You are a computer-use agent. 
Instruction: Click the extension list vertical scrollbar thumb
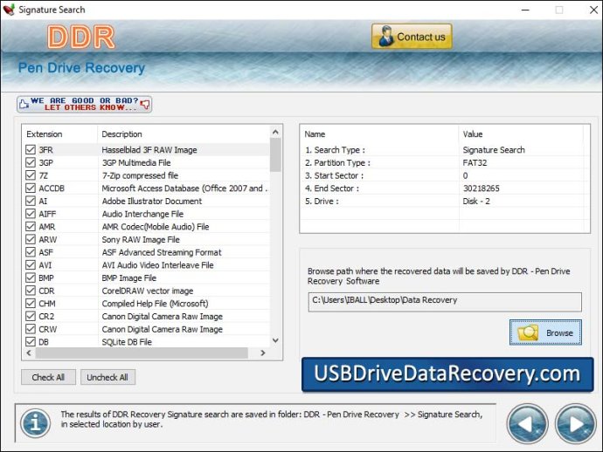[x=275, y=154]
